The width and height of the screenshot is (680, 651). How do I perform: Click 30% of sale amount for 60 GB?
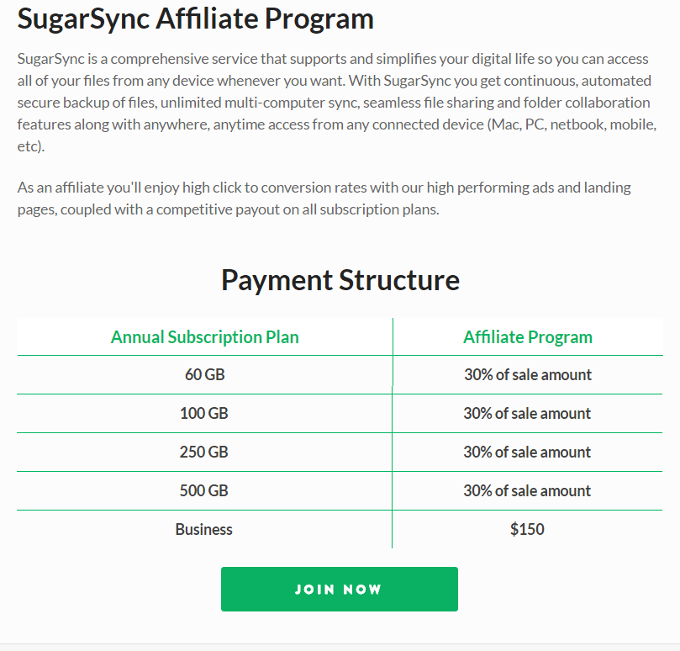527,375
